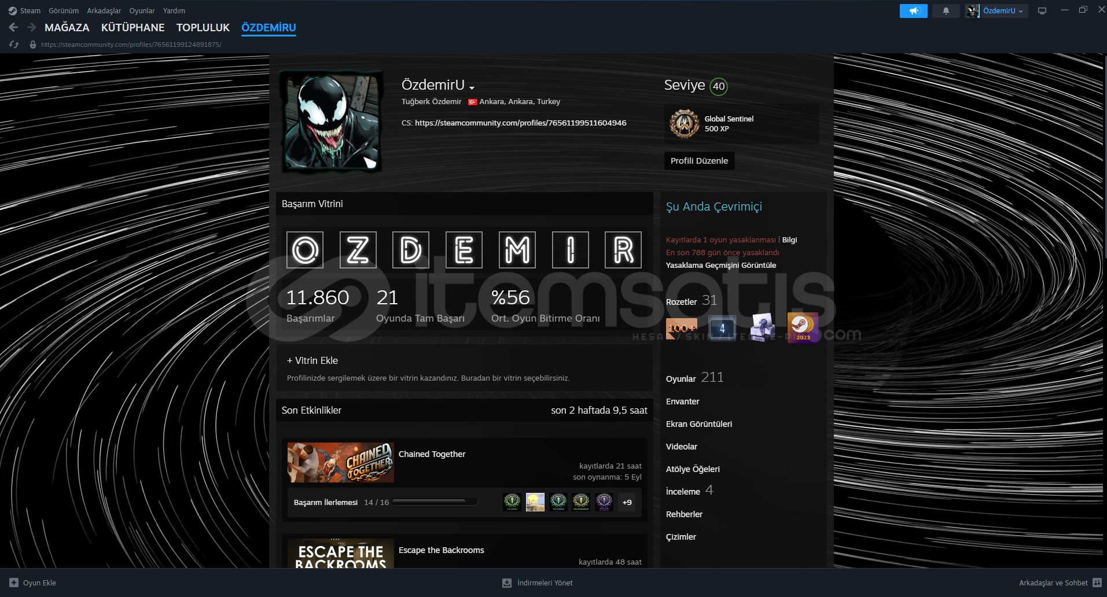Open the Venom profile avatar
1107x597 pixels.
coord(332,122)
